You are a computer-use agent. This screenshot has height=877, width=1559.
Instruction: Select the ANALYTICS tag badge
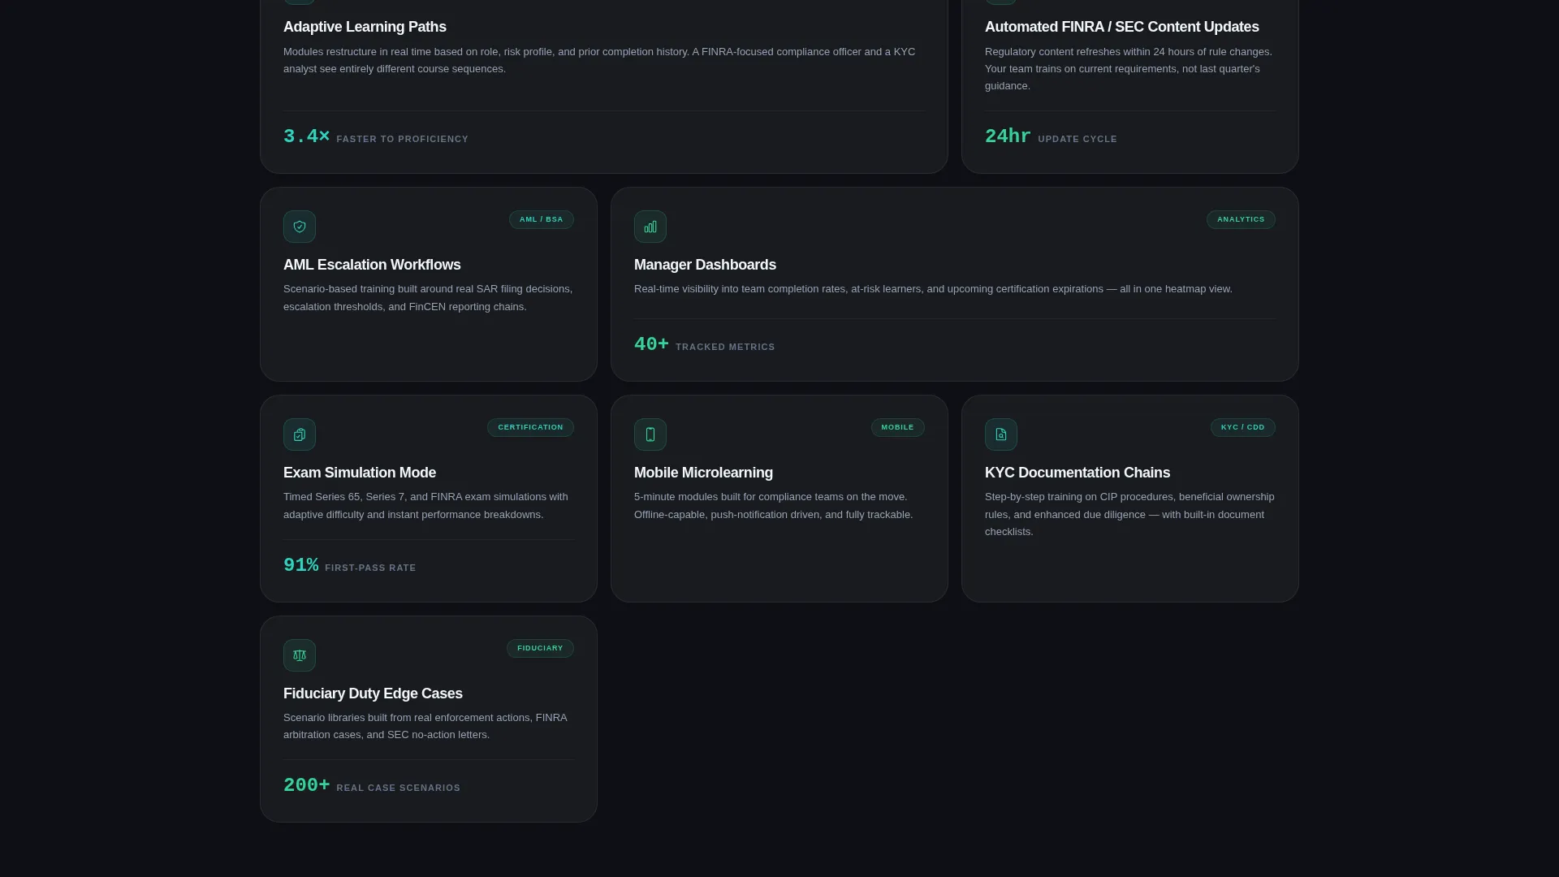1241,220
